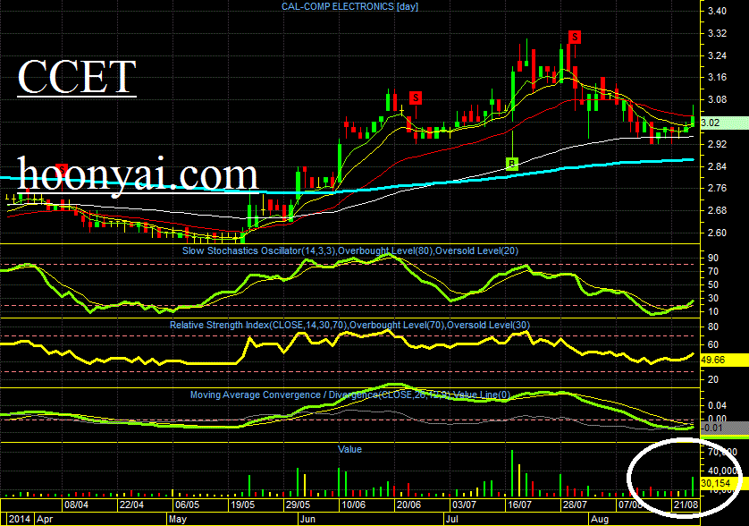Click the 90 level on stochastic axis
The image size is (749, 526).
tap(713, 259)
